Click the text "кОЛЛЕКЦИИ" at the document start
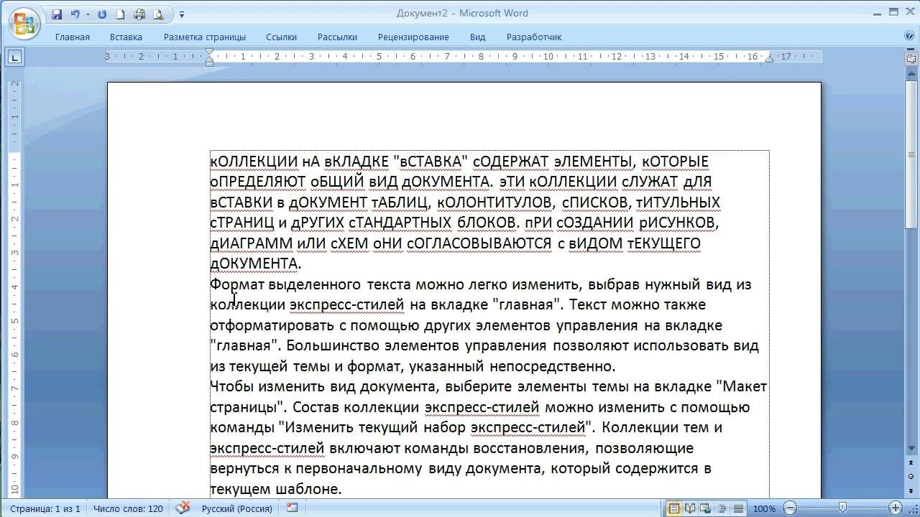Screen dimensions: 920x517 pyautogui.click(x=254, y=162)
